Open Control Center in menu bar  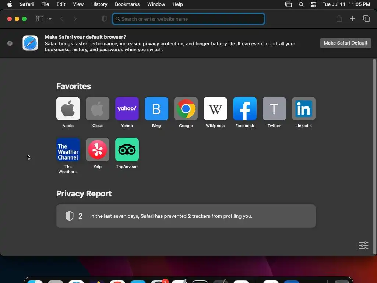click(313, 4)
